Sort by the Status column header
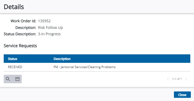 (x=12, y=59)
